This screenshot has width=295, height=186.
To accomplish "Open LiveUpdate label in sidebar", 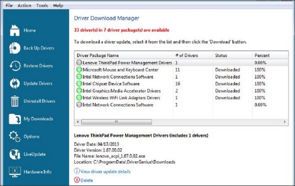I will [34, 154].
